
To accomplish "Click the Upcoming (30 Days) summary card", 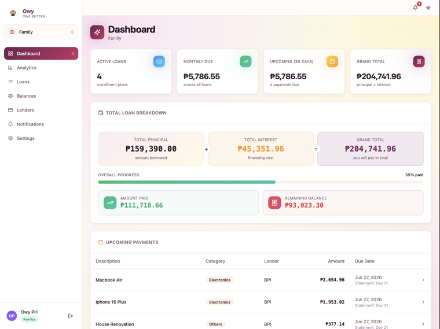I will pyautogui.click(x=304, y=72).
